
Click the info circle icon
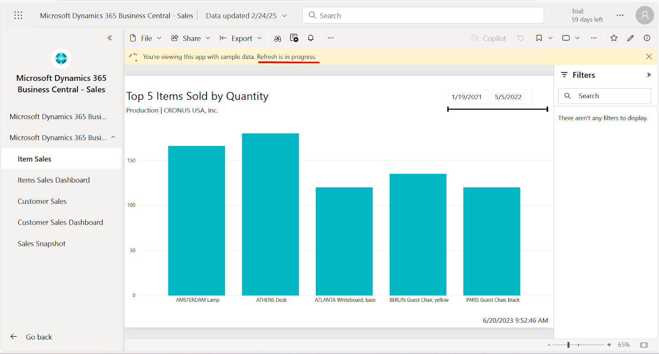(647, 38)
